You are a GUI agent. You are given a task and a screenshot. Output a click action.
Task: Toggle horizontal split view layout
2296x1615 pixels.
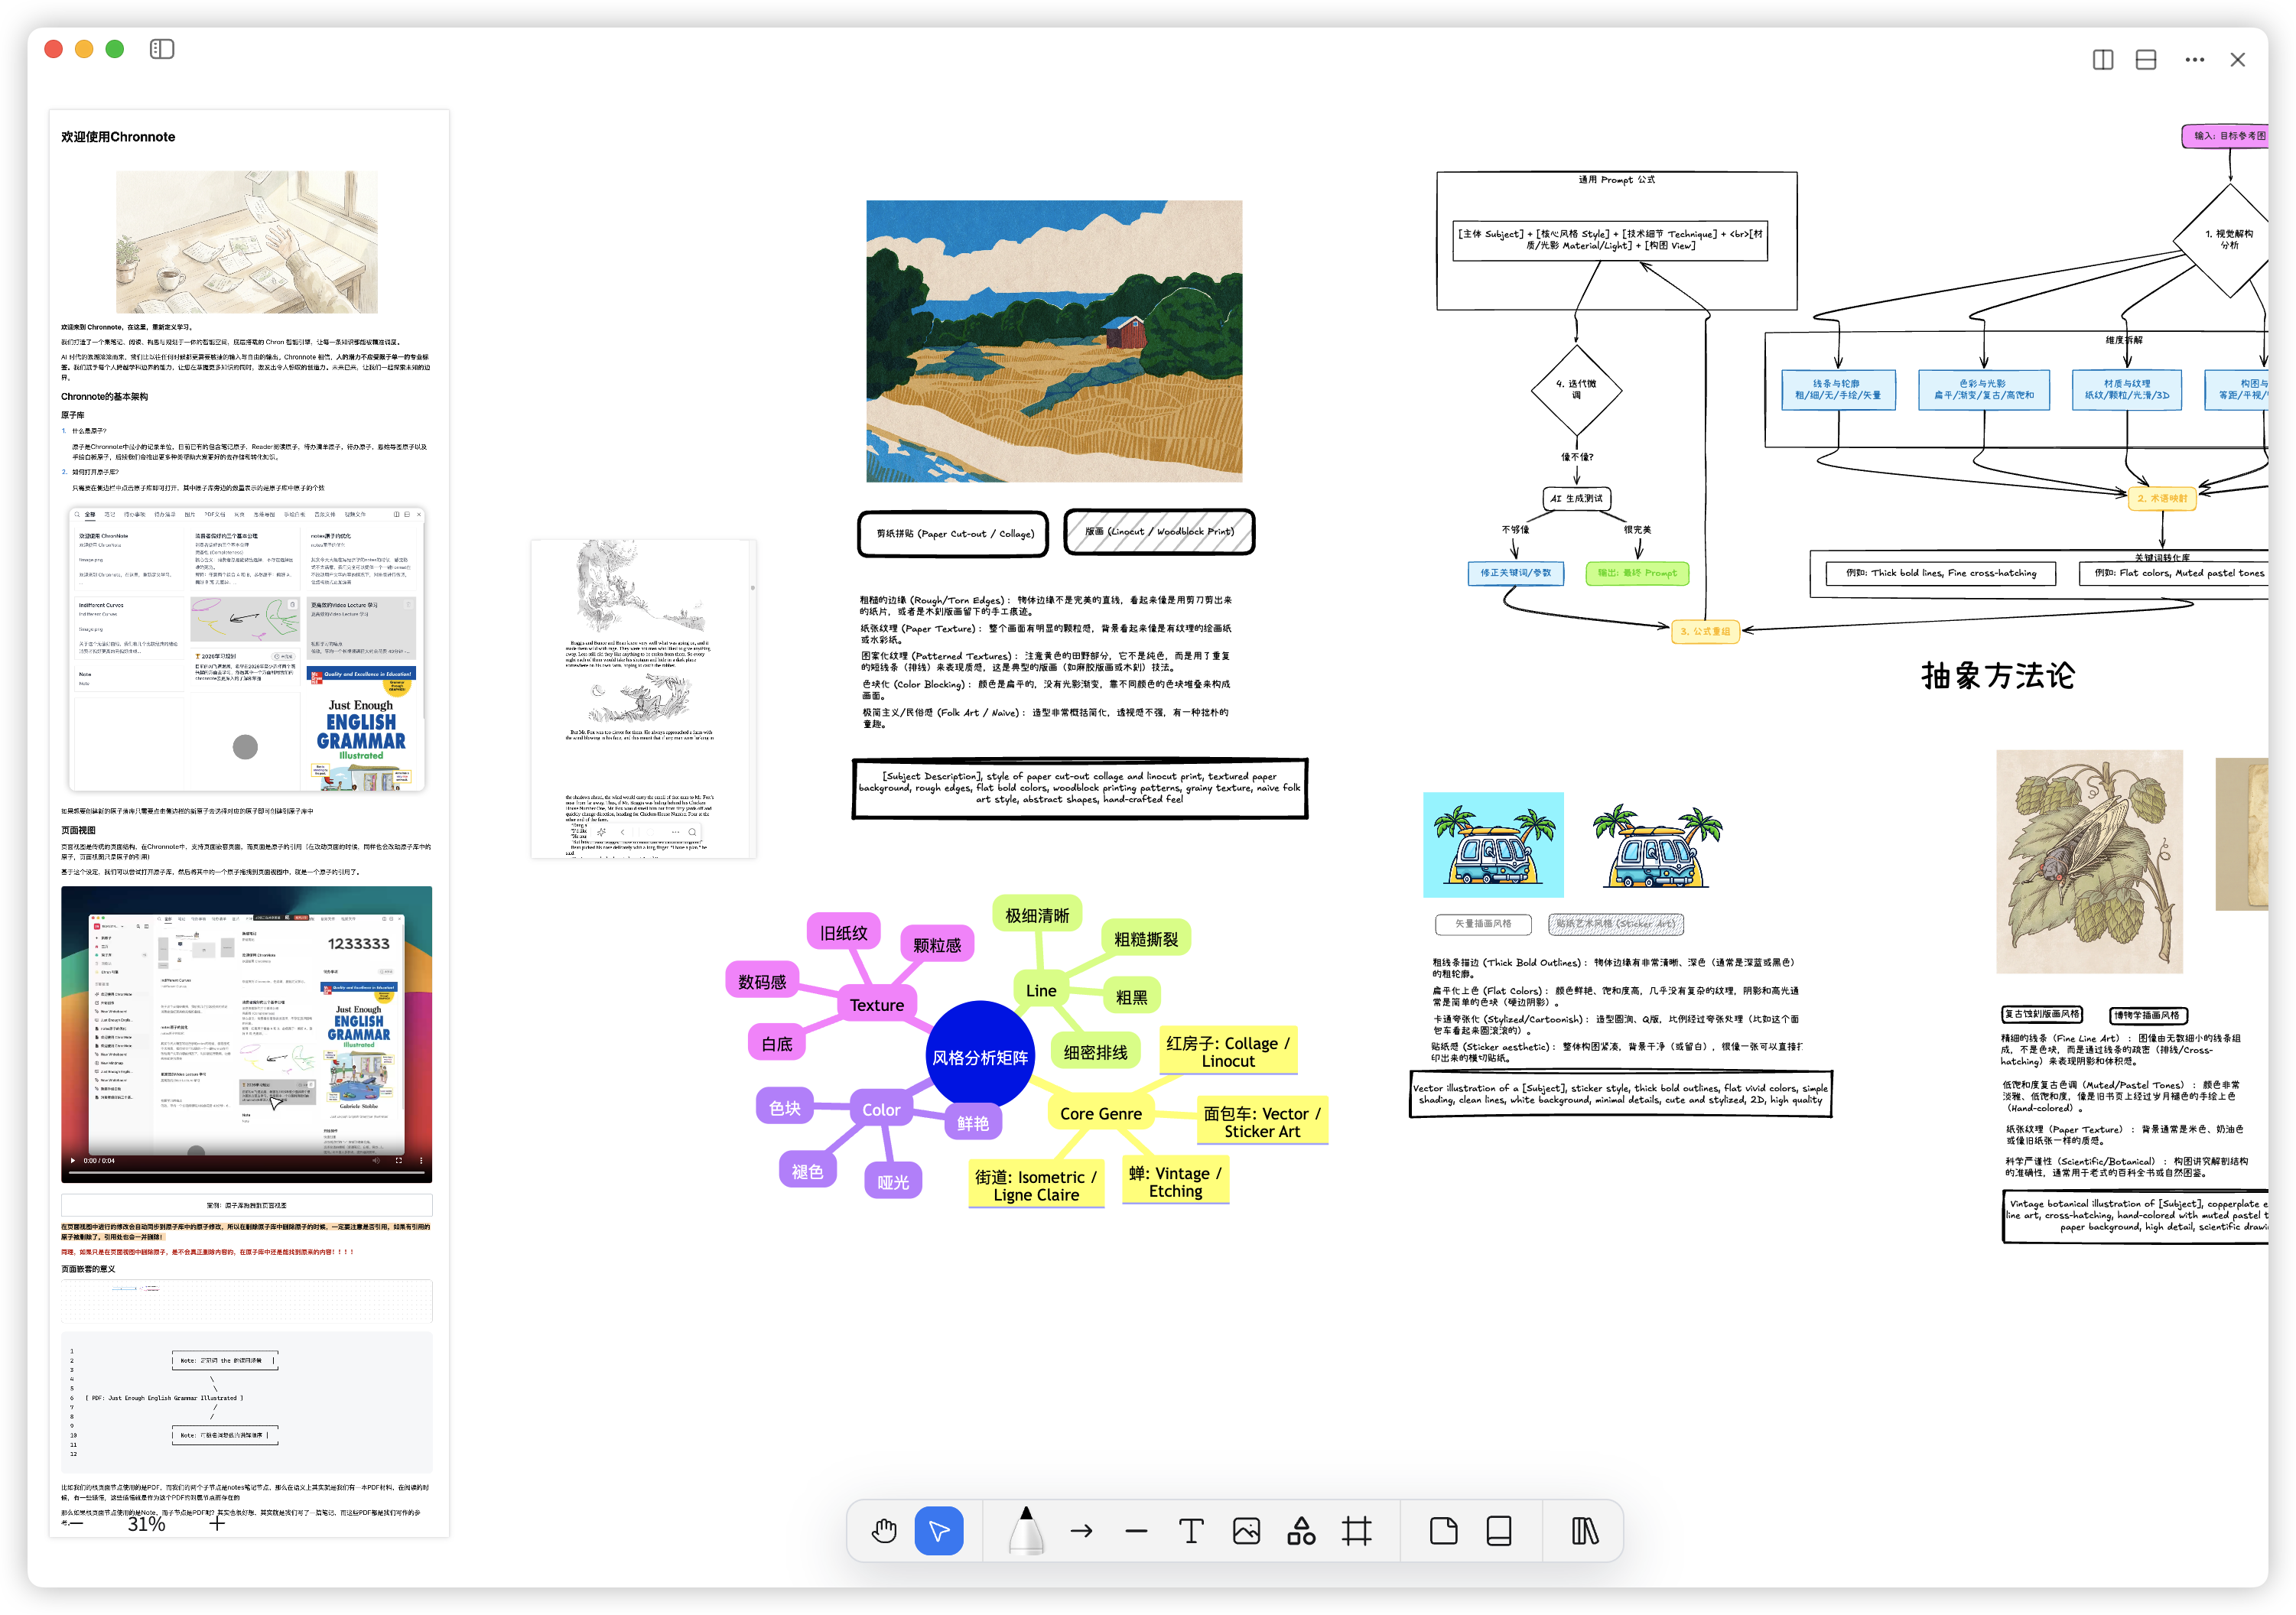[x=2145, y=60]
